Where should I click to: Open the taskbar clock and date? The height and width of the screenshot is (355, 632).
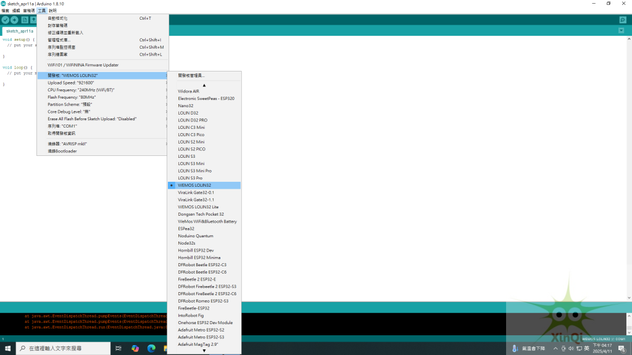point(602,348)
